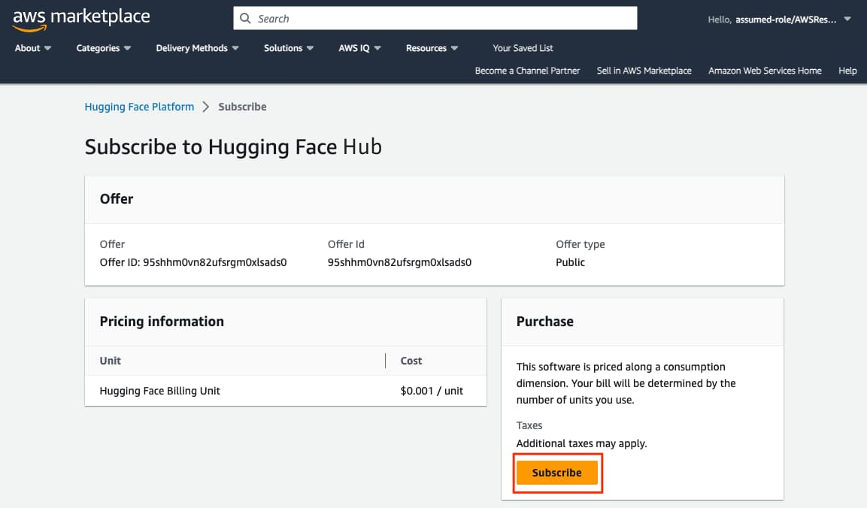Click the search magnifier icon

(245, 19)
